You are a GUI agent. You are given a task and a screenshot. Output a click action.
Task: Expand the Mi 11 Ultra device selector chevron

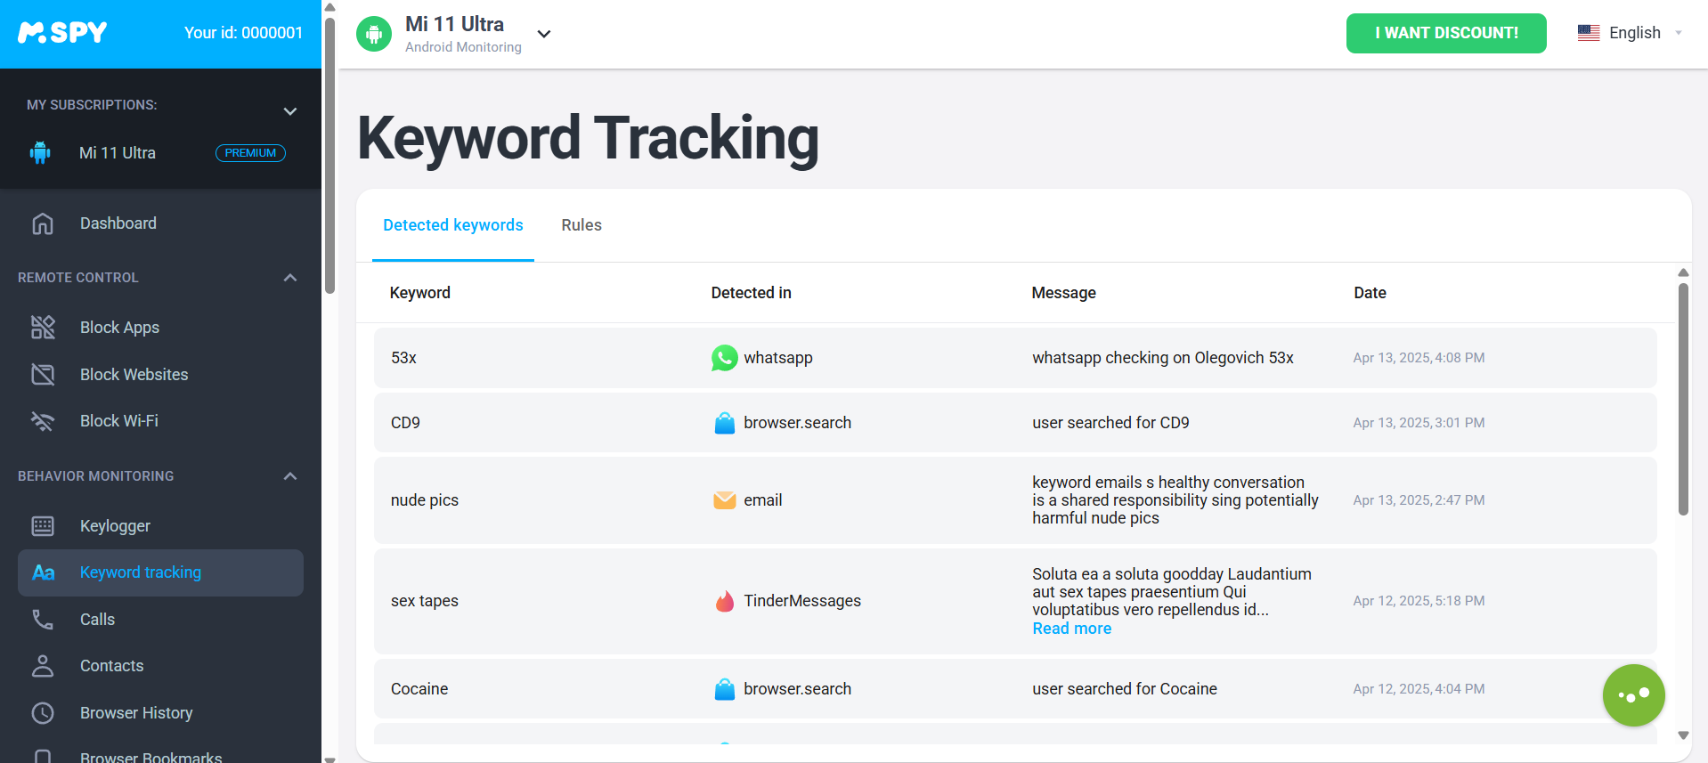544,34
